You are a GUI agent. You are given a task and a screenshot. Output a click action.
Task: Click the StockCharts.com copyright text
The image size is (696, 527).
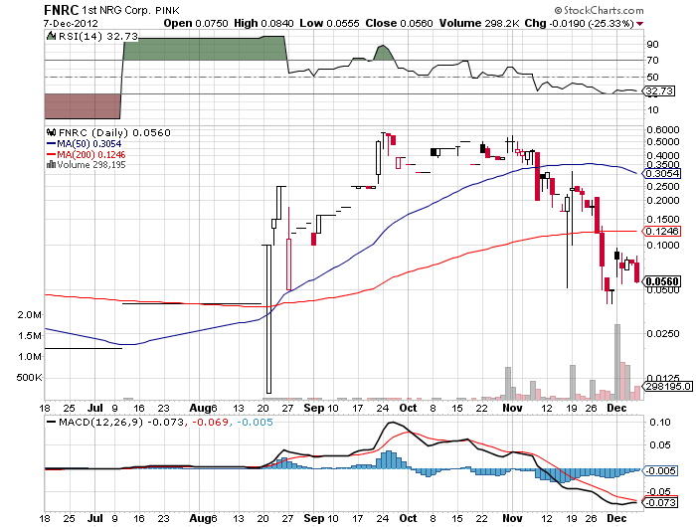click(599, 10)
